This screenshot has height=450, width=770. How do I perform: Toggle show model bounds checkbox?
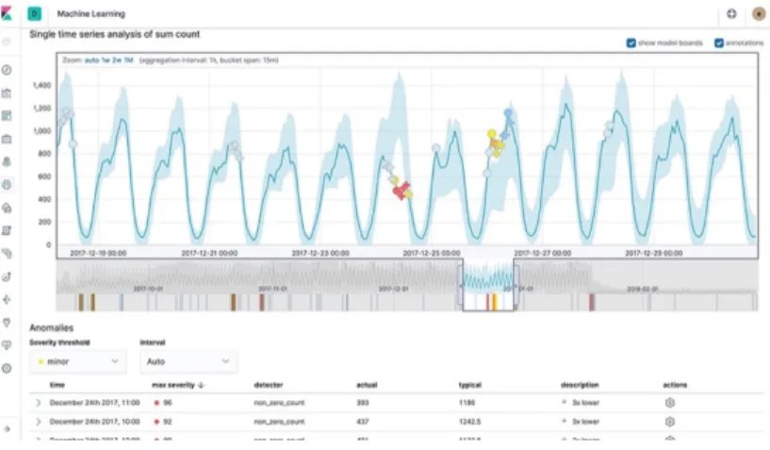point(631,43)
